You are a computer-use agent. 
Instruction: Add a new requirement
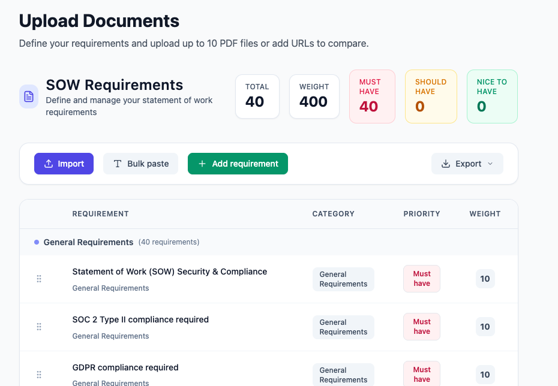point(238,164)
